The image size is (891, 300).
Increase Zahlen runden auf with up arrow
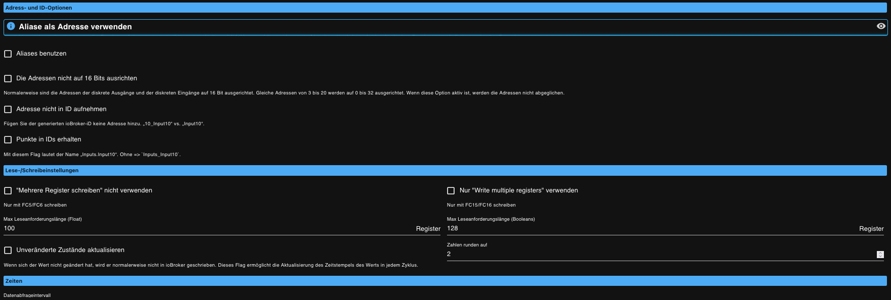click(880, 253)
